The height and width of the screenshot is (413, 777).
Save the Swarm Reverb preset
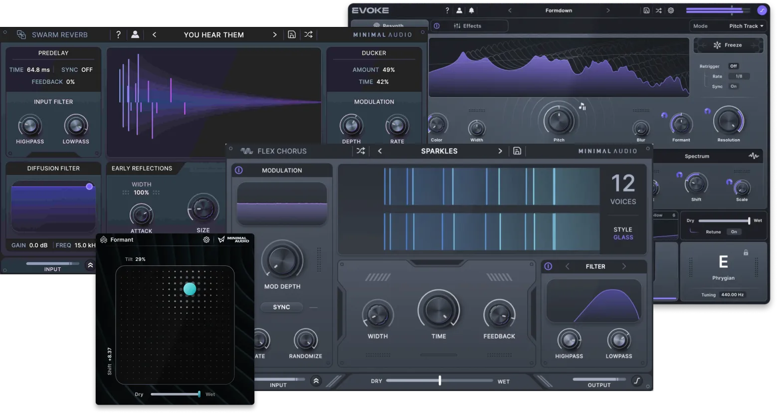292,34
